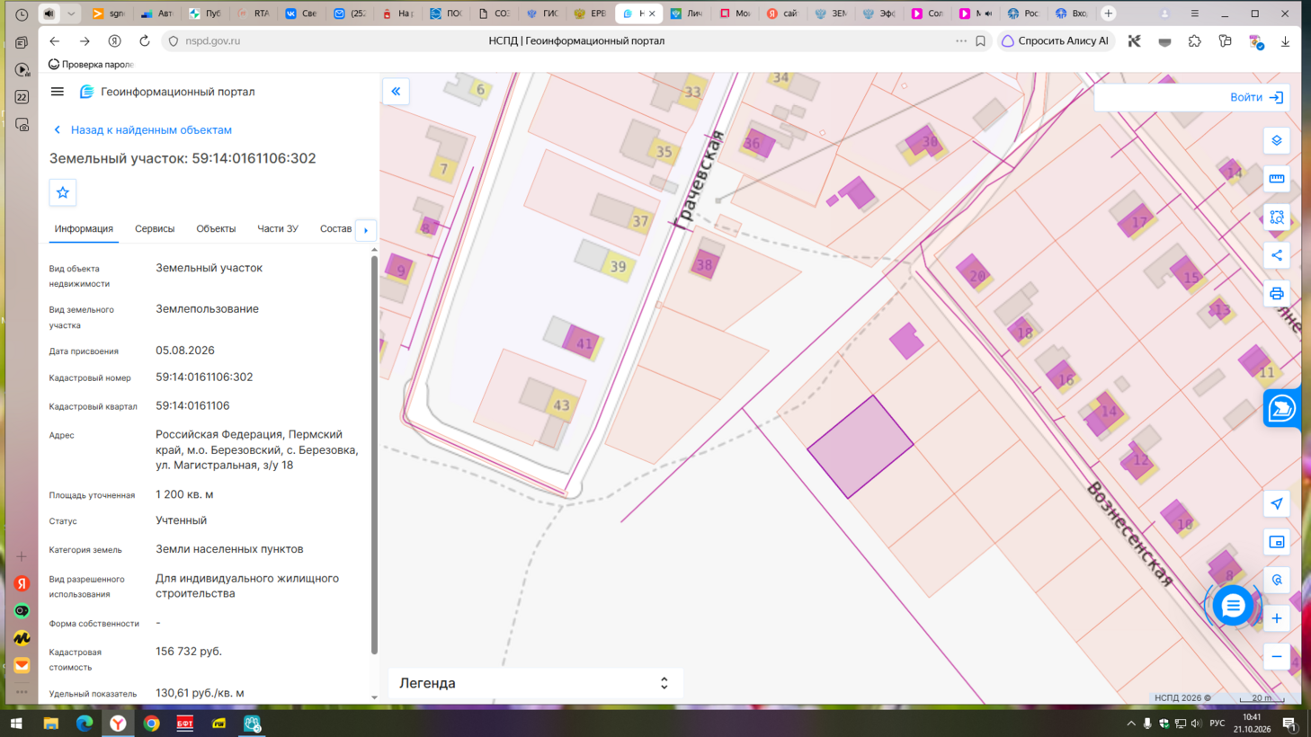The width and height of the screenshot is (1311, 737).
Task: Reload the page in the browser toolbar
Action: [144, 41]
